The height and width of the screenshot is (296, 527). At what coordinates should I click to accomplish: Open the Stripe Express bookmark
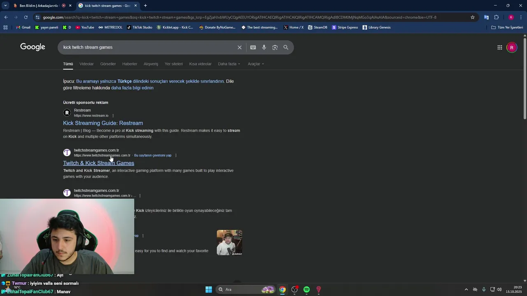tap(345, 28)
